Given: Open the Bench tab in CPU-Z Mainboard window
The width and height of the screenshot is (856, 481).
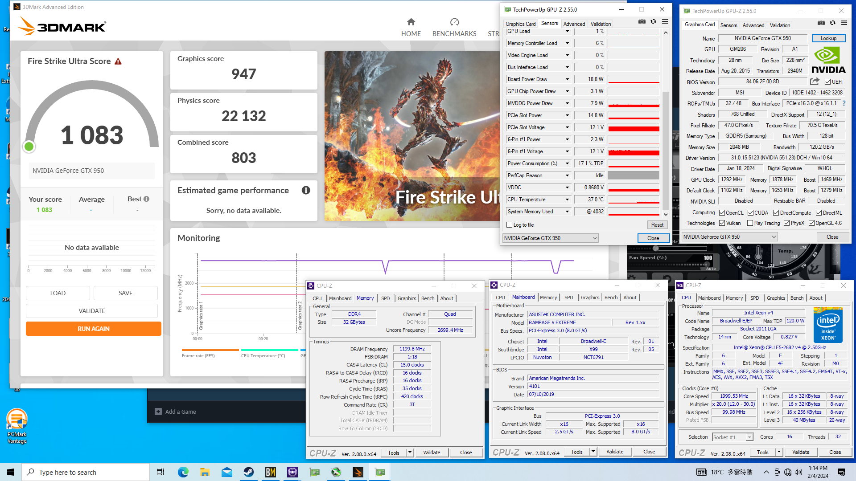Looking at the screenshot, I should (x=611, y=298).
